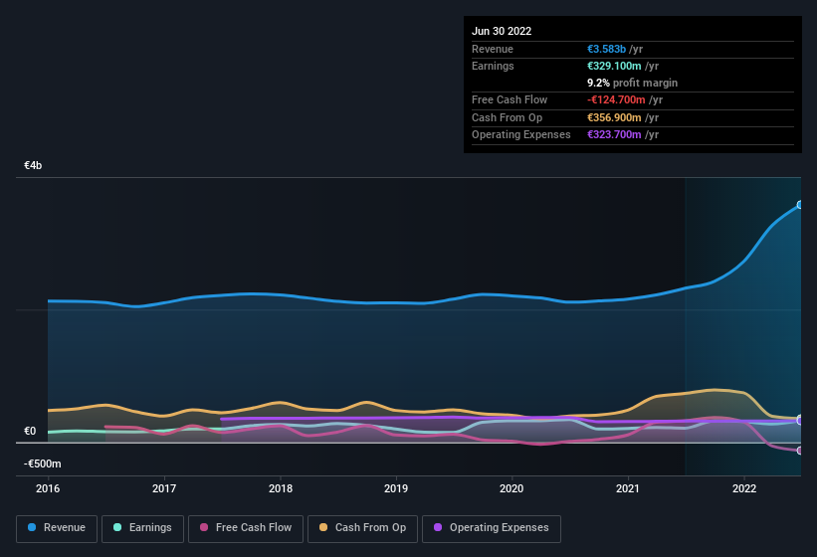Select the 2018 x-axis label
Screen dimensions: 817x557
tap(281, 488)
